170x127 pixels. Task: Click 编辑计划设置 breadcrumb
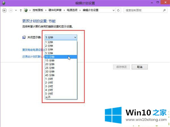pyautogui.click(x=91, y=10)
